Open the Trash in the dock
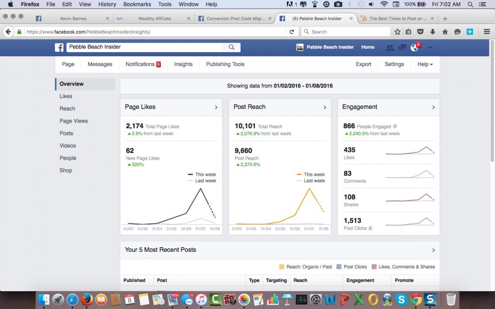This screenshot has height=309, width=495. click(451, 299)
